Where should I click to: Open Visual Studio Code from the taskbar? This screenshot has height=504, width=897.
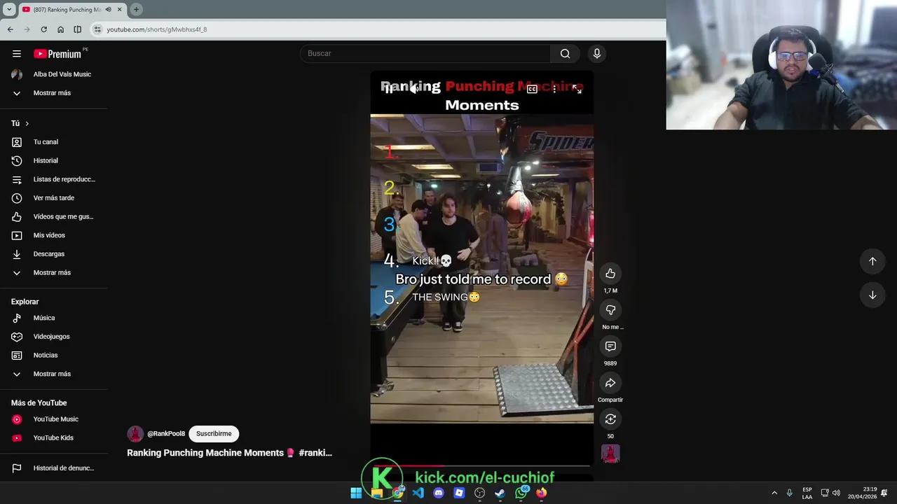[x=418, y=493]
